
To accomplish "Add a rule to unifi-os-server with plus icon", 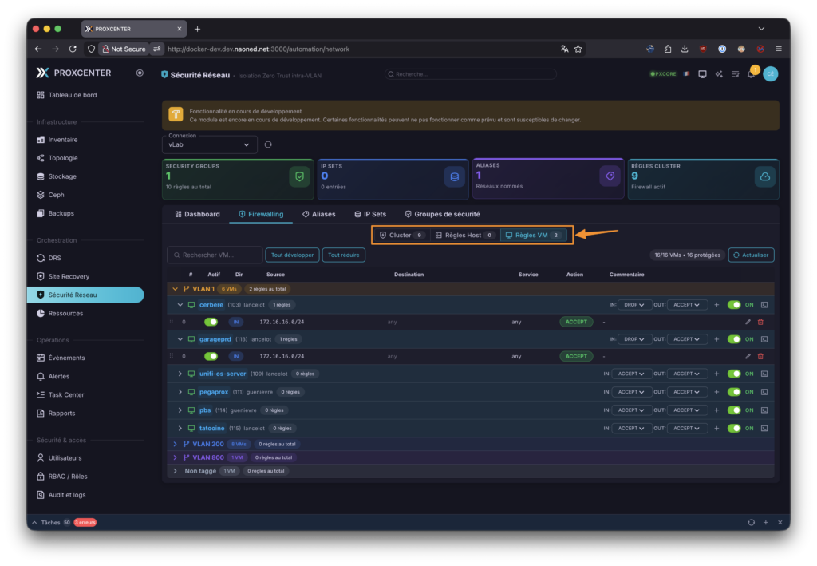I will 716,374.
